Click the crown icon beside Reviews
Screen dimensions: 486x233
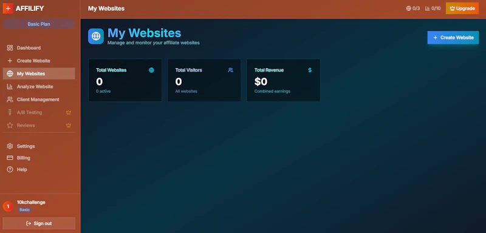pos(69,126)
